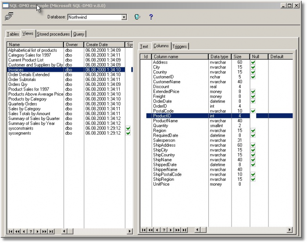
Task: Toggle Null checkmark for PostalCode column
Action: (253, 111)
